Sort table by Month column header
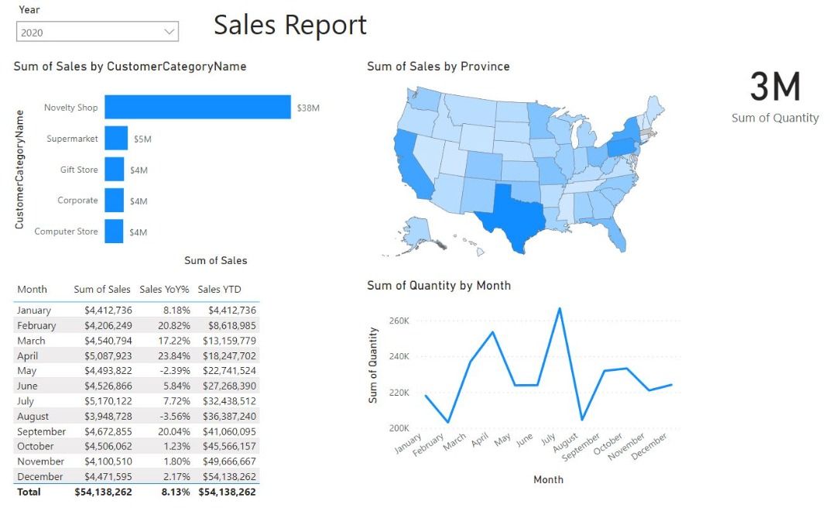Image resolution: width=836 pixels, height=508 pixels. (32, 289)
